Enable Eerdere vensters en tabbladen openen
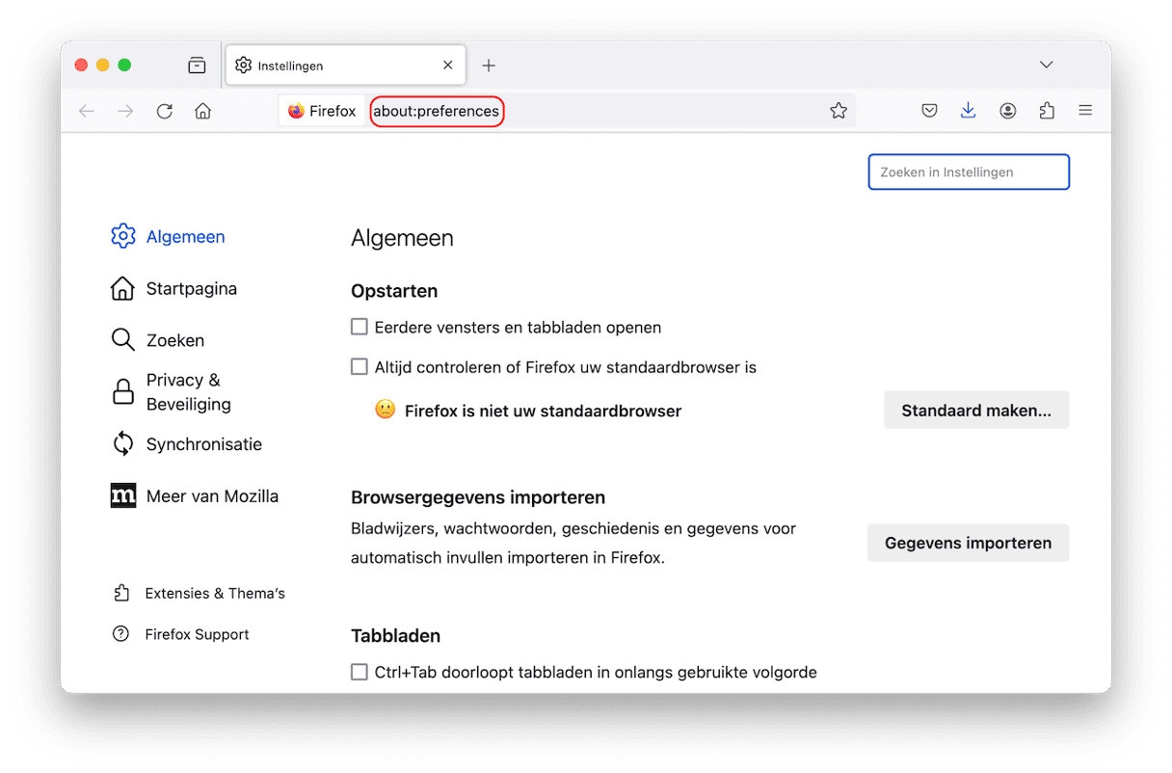The width and height of the screenshot is (1172, 773). 360,327
